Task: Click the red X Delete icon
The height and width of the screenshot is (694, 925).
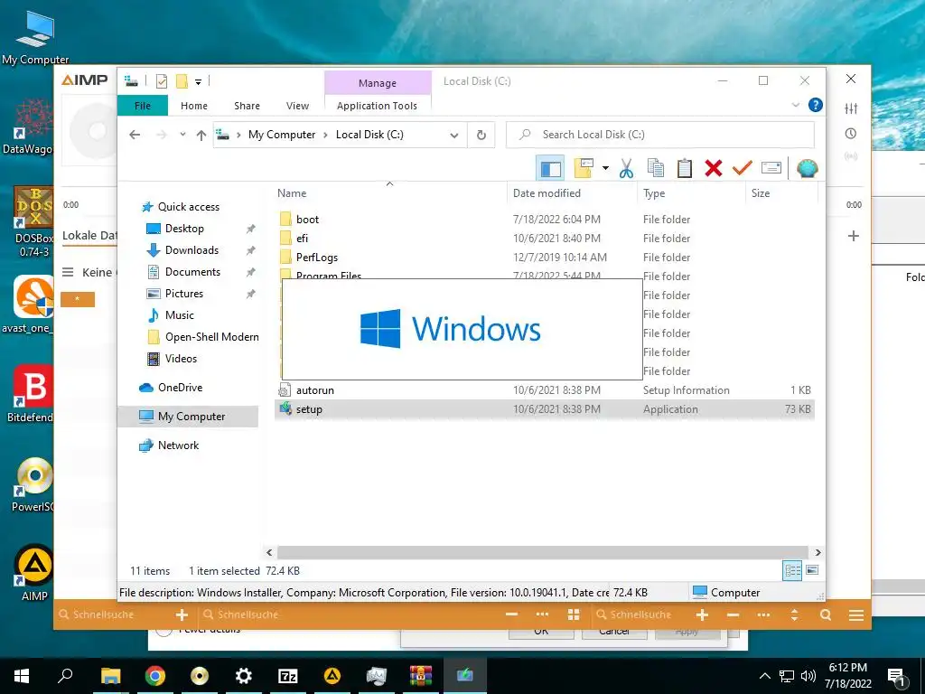Action: [x=714, y=168]
